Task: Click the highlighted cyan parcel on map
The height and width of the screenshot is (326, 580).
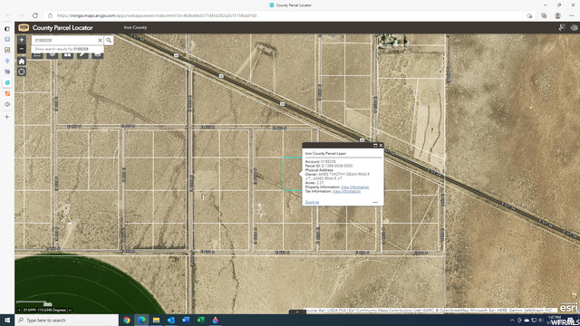Action: click(292, 174)
